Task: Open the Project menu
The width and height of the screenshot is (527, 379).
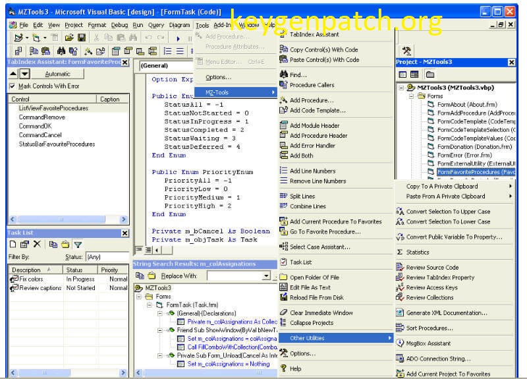Action: coord(74,25)
